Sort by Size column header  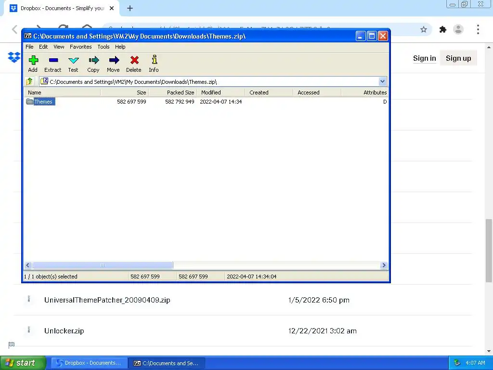125,92
